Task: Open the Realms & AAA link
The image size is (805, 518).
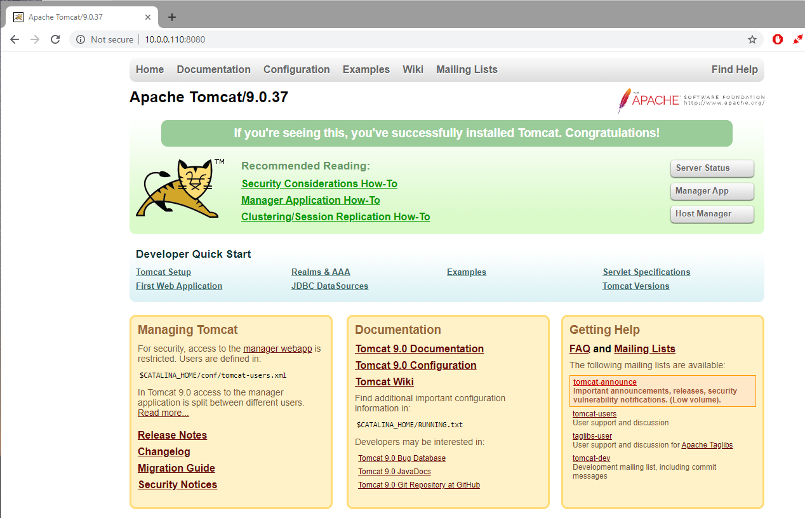Action: pos(321,272)
